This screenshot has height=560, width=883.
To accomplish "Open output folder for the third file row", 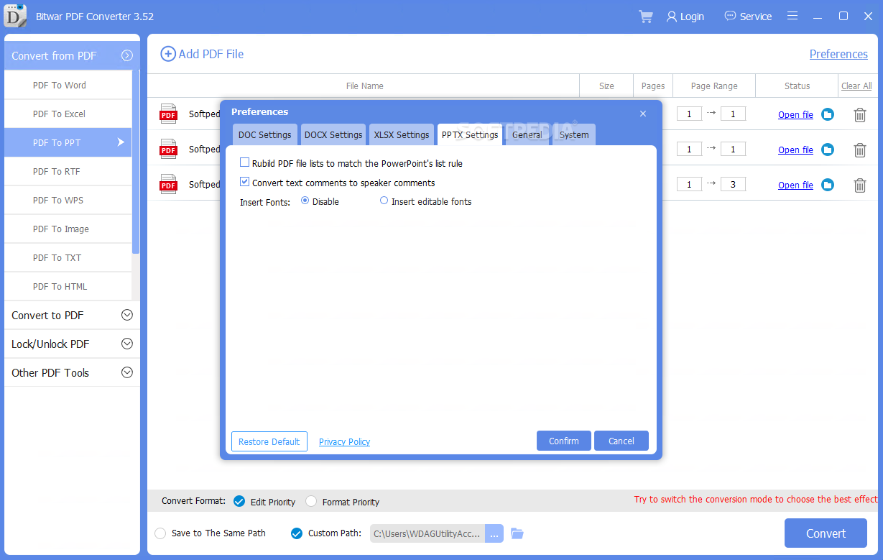I will [x=828, y=185].
